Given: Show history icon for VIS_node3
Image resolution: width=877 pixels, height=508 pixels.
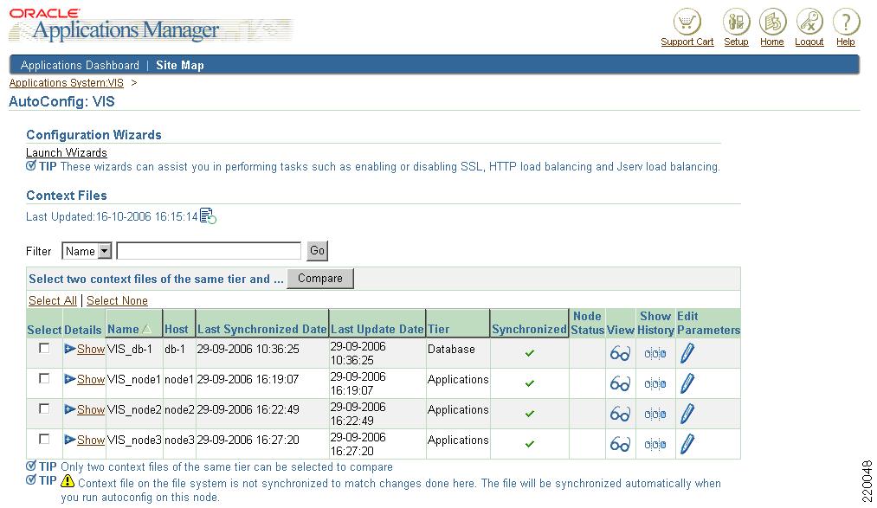Looking at the screenshot, I should [x=655, y=444].
